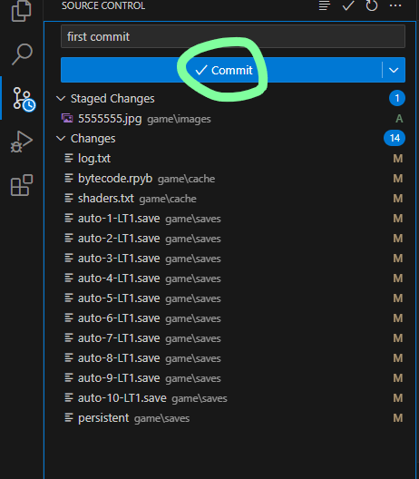Refresh source control with the refresh icon
Image resolution: width=419 pixels, height=479 pixels.
click(372, 5)
